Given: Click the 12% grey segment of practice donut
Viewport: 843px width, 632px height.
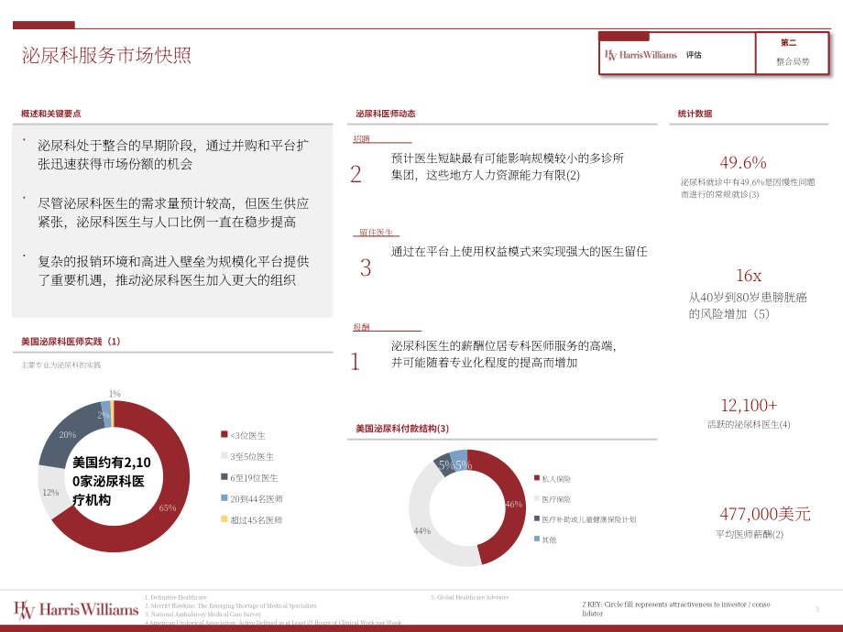Looking at the screenshot, I should point(50,492).
